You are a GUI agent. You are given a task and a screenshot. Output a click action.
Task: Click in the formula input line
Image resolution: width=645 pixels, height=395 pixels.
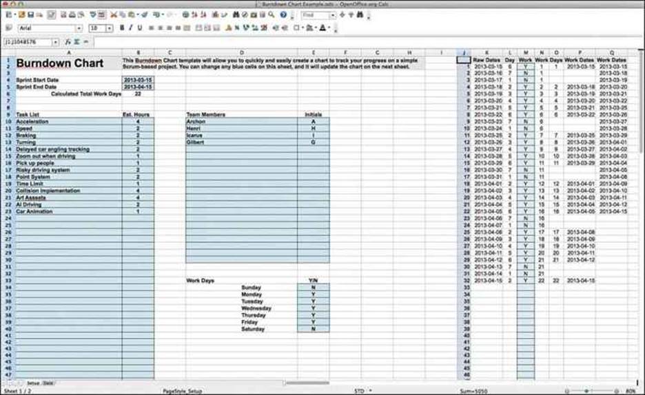pyautogui.click(x=366, y=42)
